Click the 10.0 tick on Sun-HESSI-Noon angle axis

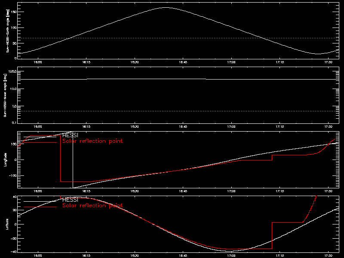click(13, 89)
